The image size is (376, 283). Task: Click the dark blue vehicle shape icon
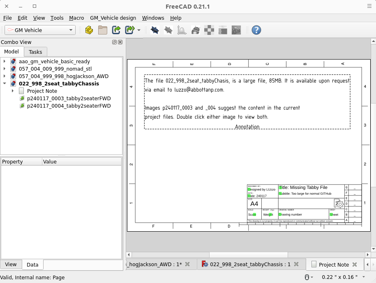click(x=155, y=30)
